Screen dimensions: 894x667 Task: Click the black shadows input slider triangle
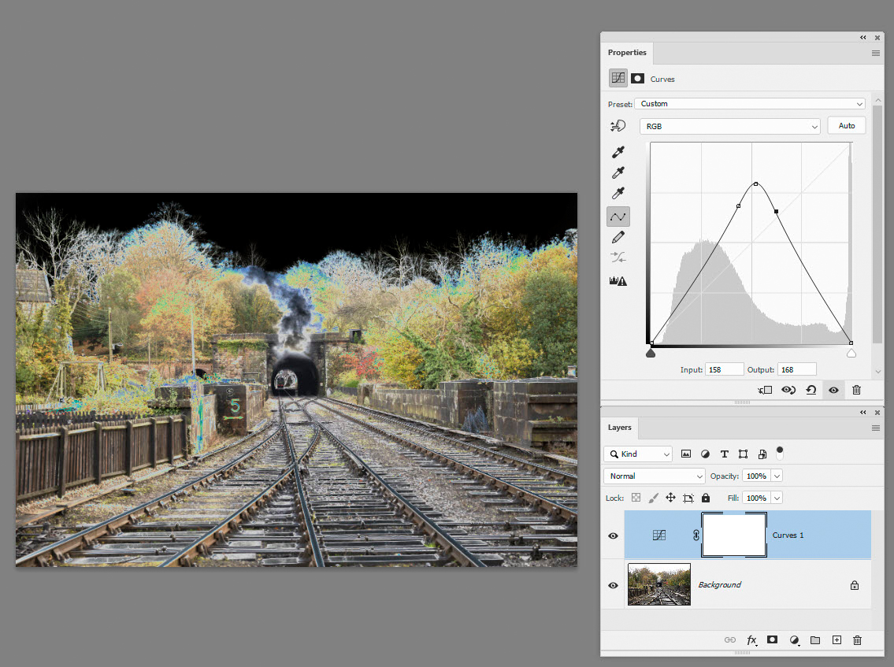click(x=651, y=352)
